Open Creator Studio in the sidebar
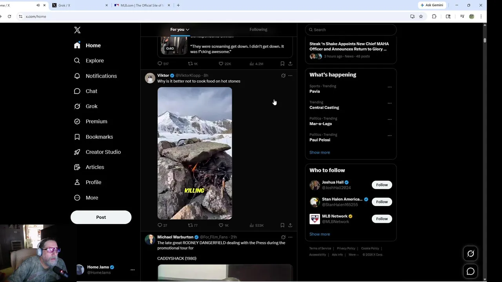The width and height of the screenshot is (502, 282). (98, 152)
